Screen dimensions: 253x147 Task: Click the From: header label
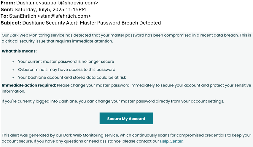pyautogui.click(x=8, y=3)
